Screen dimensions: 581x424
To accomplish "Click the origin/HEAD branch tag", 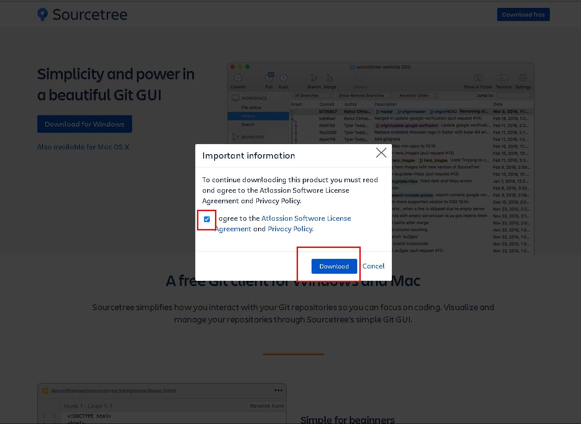I will (443, 112).
